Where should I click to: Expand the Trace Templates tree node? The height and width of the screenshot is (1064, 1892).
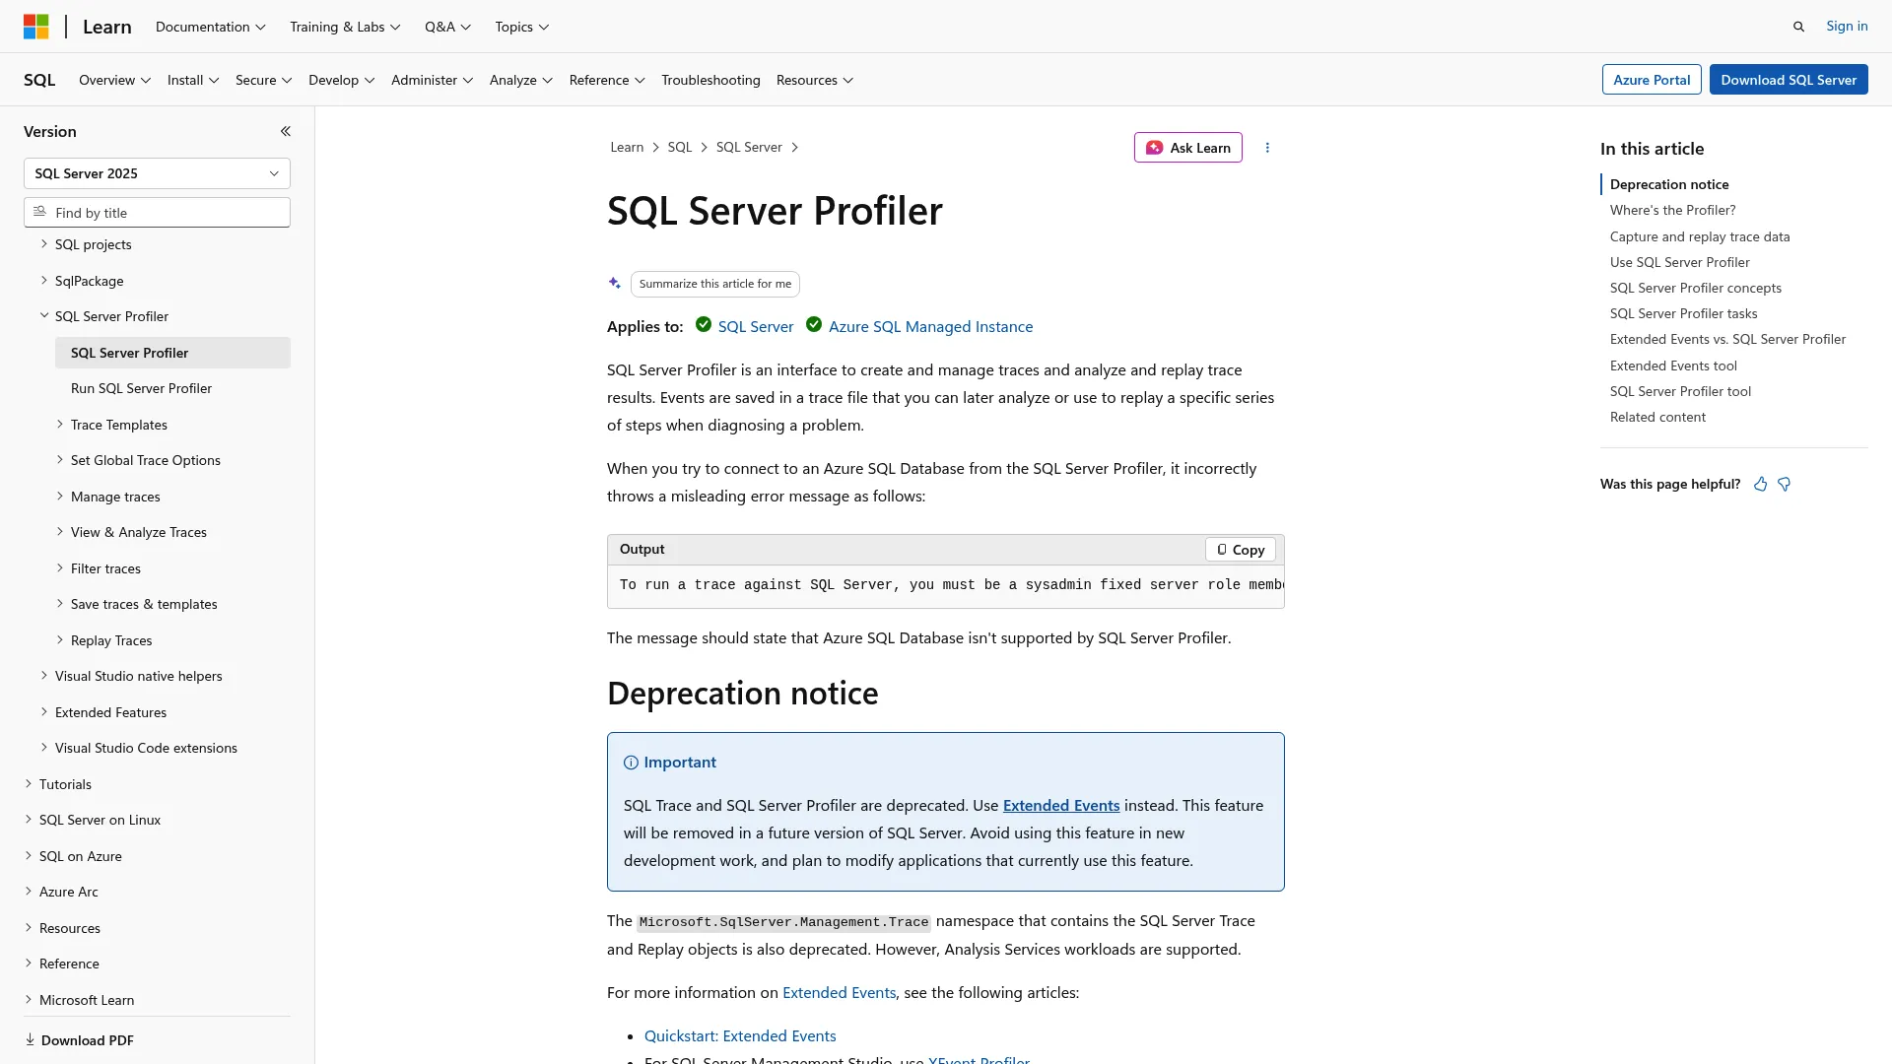(x=60, y=424)
